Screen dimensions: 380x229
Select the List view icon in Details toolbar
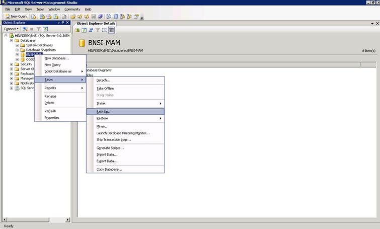click(104, 30)
